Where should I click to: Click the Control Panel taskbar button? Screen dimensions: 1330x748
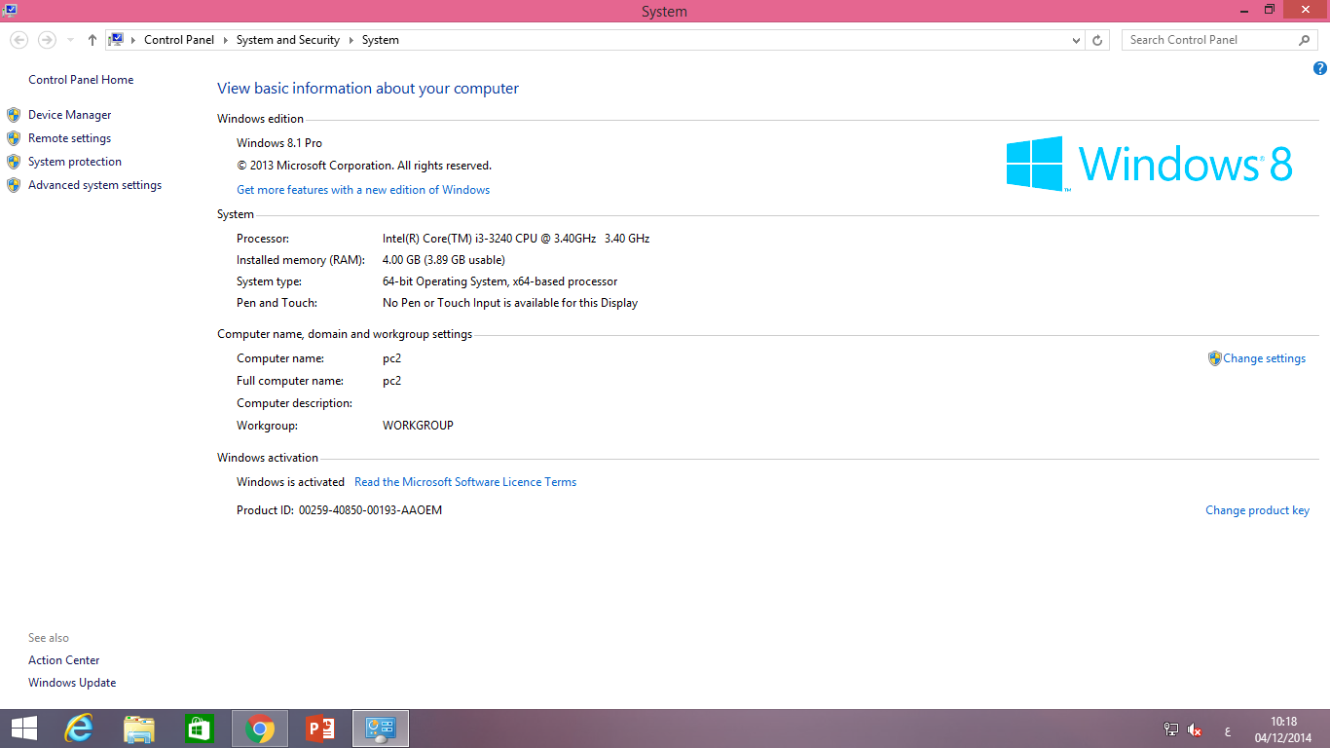pos(381,729)
